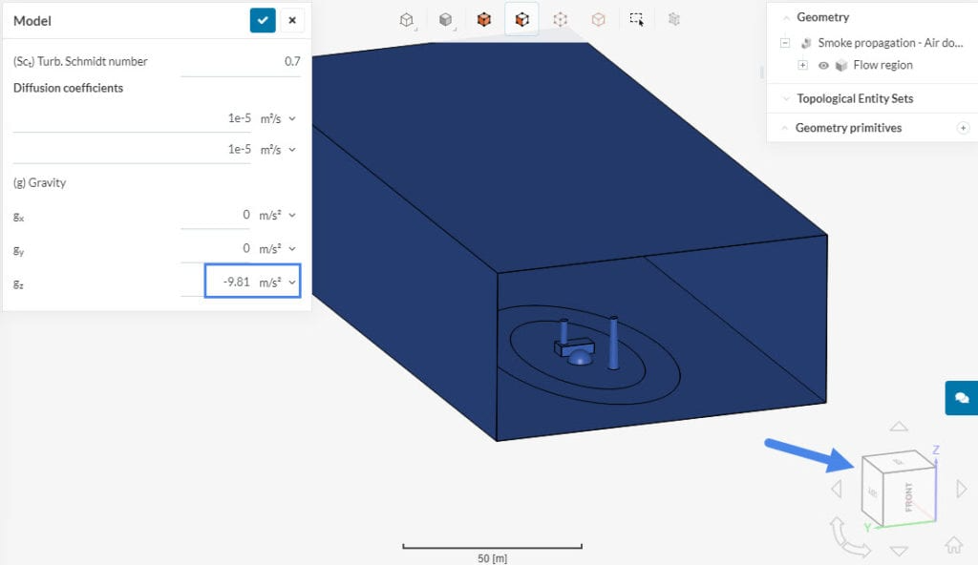Select the box selection tool in toolbar

tap(637, 19)
